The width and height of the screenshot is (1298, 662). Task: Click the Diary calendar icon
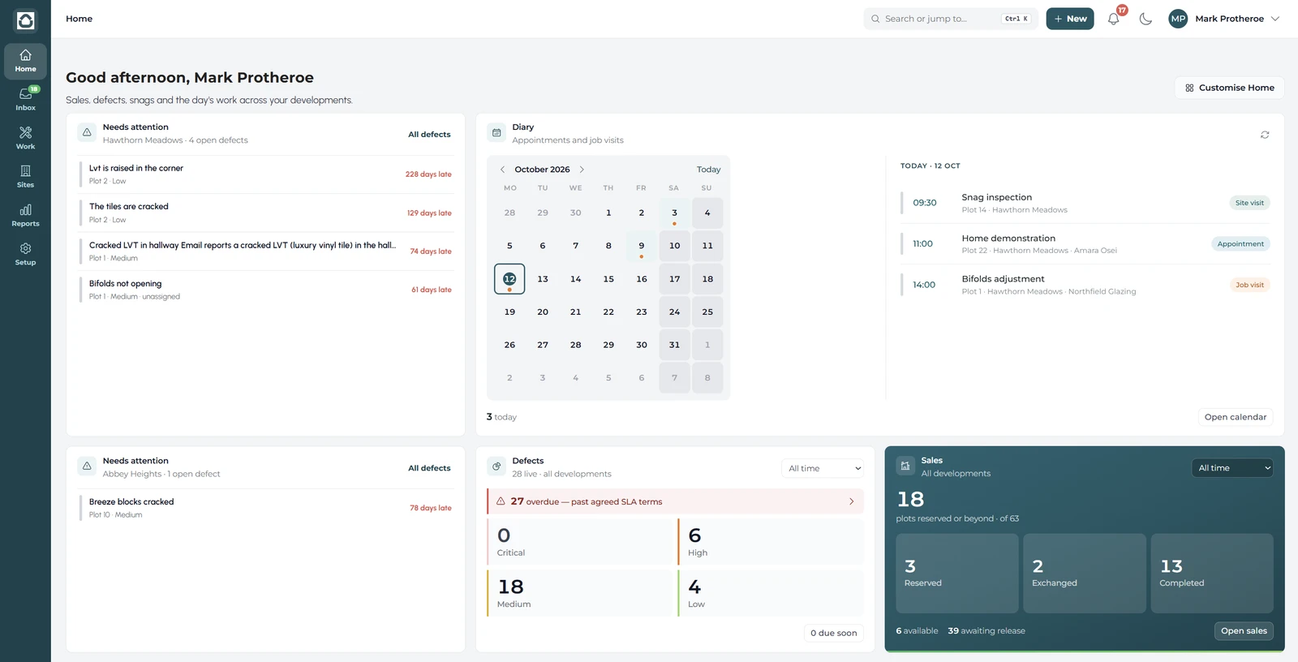pyautogui.click(x=496, y=133)
